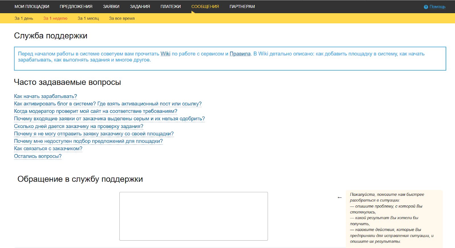
Task: Expand the Остались вопросы? question
Action: click(38, 156)
